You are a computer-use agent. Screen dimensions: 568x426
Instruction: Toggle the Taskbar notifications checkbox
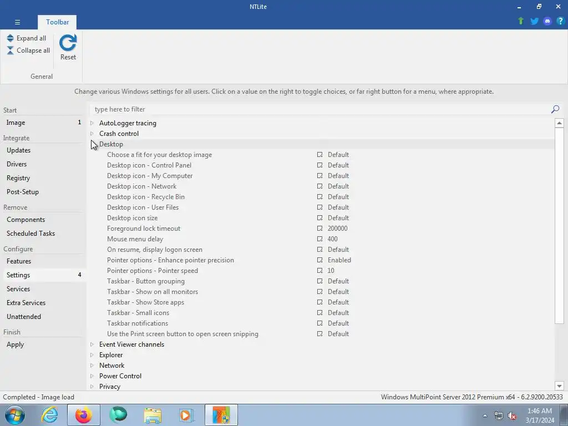(319, 323)
